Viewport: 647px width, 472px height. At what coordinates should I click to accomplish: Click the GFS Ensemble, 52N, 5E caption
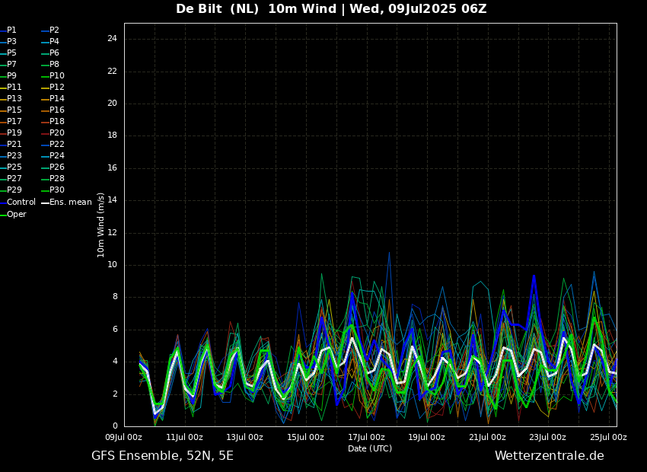(x=162, y=456)
